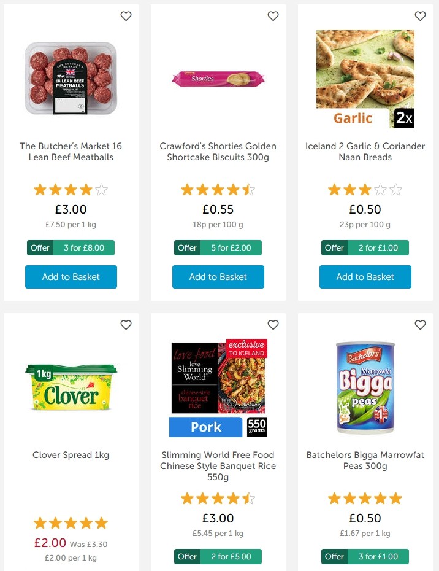
Task: Add Crawford's Shorties Biscuits to basket
Action: pyautogui.click(x=218, y=277)
